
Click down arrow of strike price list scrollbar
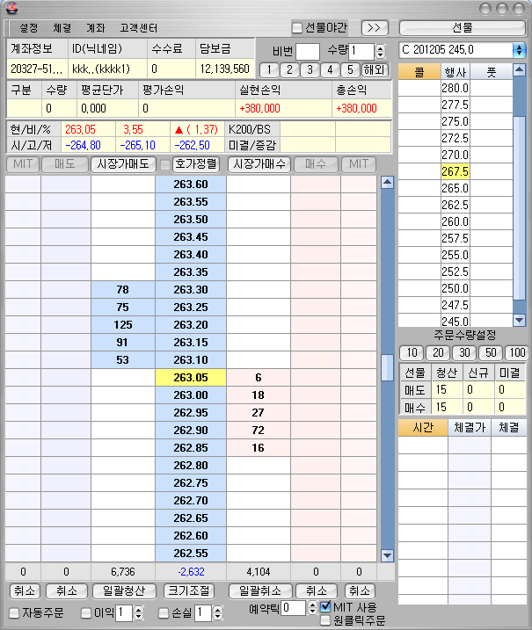pos(519,320)
